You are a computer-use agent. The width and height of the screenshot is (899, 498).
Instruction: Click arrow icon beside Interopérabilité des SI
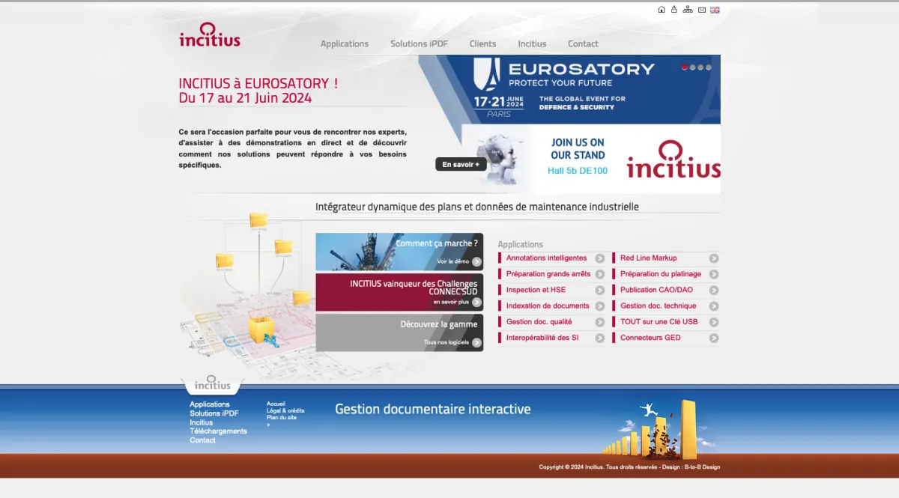(x=600, y=338)
